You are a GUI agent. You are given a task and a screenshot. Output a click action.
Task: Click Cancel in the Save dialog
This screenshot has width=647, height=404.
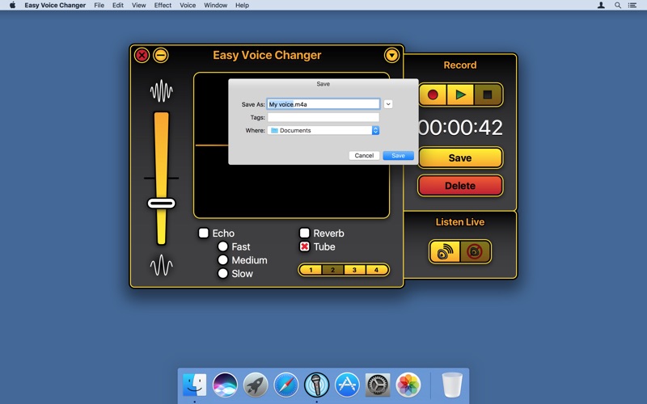364,155
